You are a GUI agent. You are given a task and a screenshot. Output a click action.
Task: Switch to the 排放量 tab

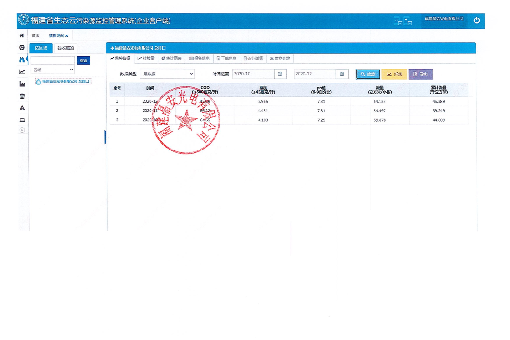(x=146, y=59)
